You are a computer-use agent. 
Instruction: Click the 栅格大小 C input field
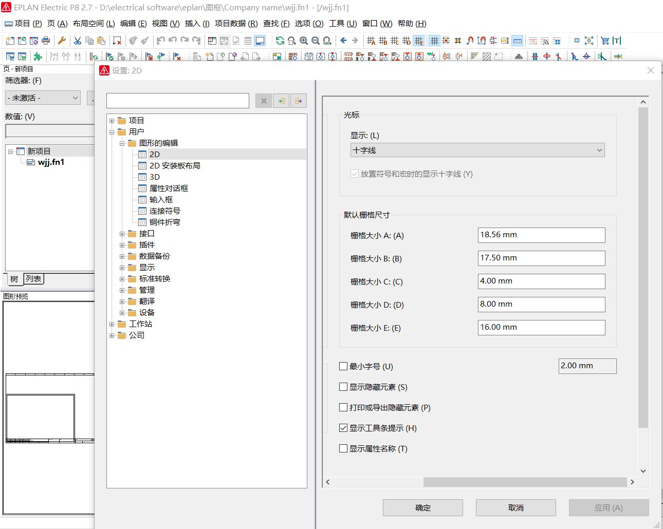541,281
